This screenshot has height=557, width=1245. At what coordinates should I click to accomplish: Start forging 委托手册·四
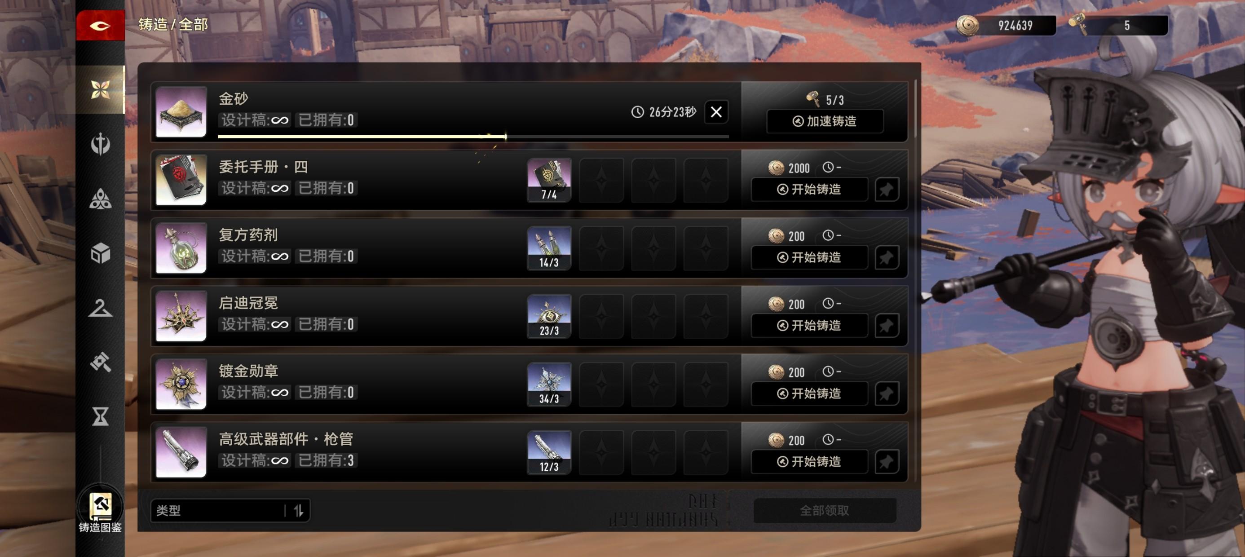(x=809, y=189)
